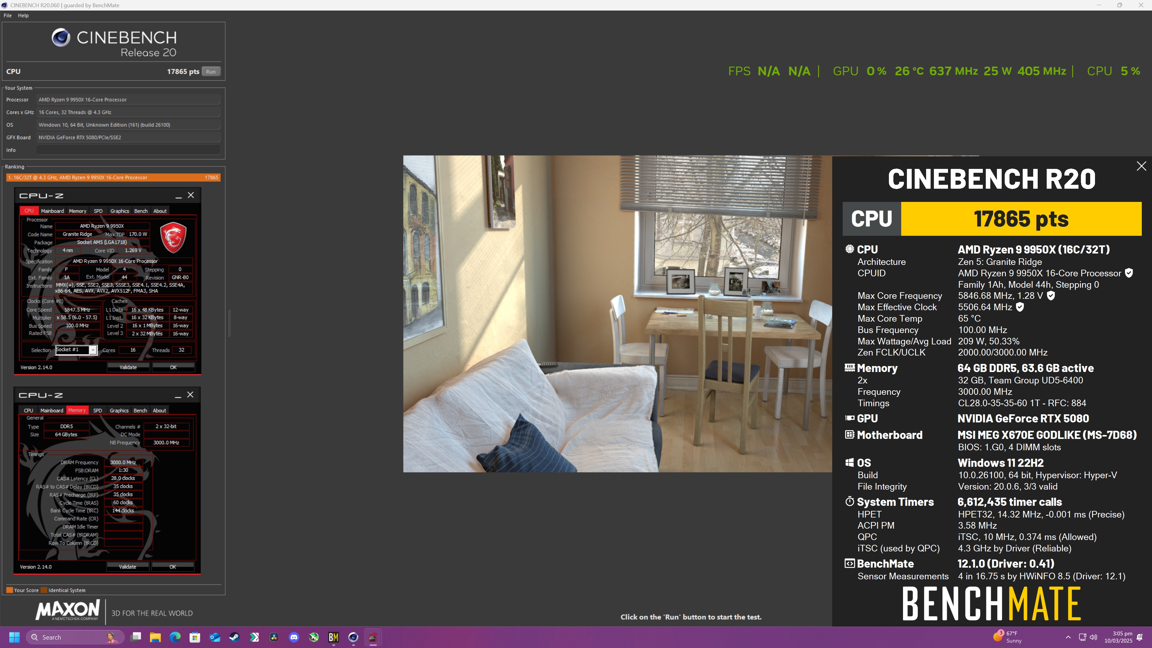Start the CPU test with Run button
1152x648 pixels.
point(211,72)
